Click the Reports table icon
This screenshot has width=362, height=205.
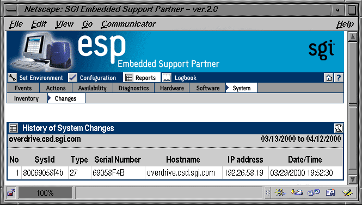click(x=128, y=78)
